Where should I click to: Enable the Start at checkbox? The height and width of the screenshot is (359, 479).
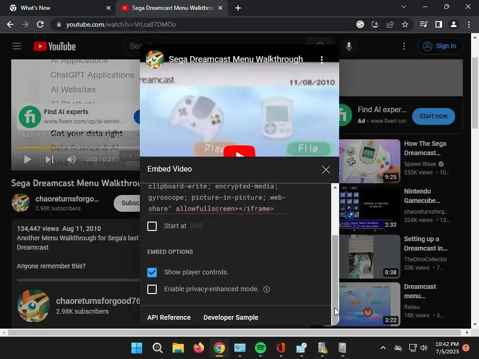pyautogui.click(x=152, y=226)
